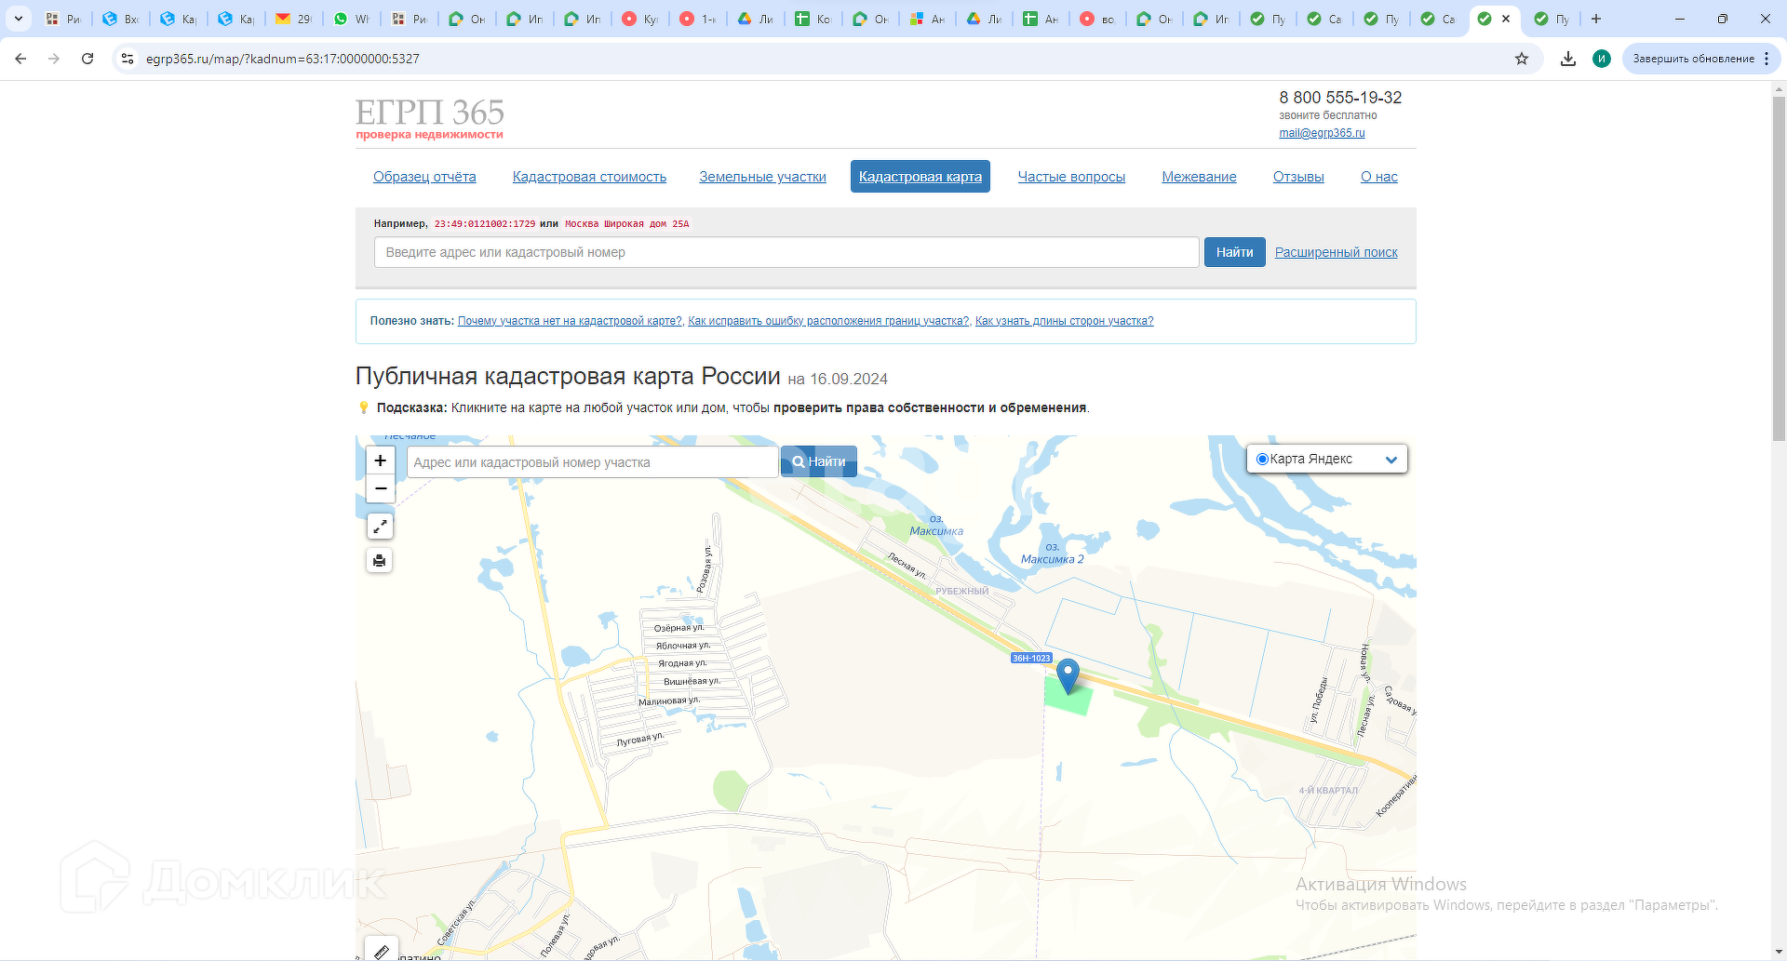Click the page vertical scrollbar thumb
1787x961 pixels.
[1779, 270]
